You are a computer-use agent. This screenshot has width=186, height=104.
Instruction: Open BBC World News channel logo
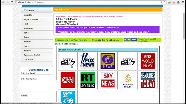[148, 61]
